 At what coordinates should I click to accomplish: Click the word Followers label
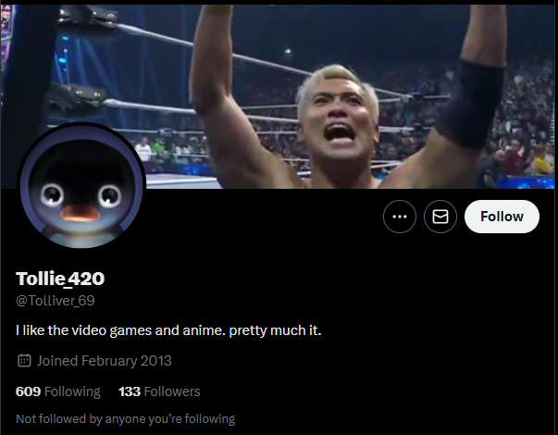[x=172, y=391]
